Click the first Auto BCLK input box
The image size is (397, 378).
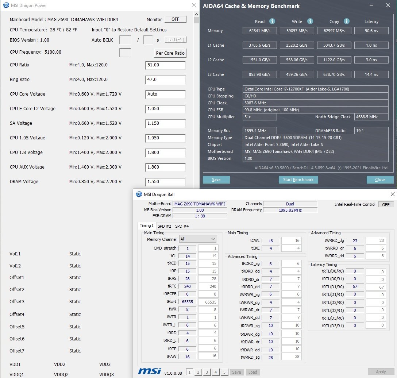(x=125, y=40)
